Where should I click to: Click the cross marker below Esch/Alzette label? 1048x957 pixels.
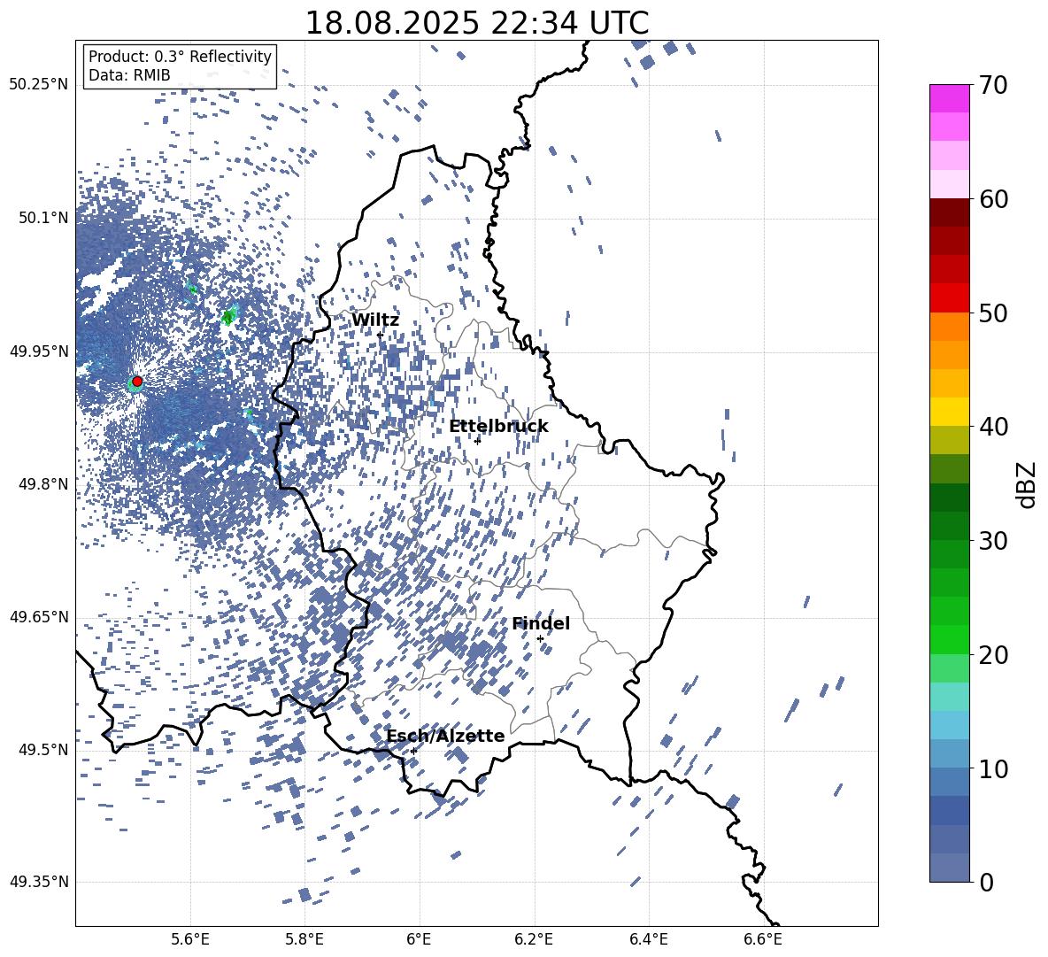413,751
